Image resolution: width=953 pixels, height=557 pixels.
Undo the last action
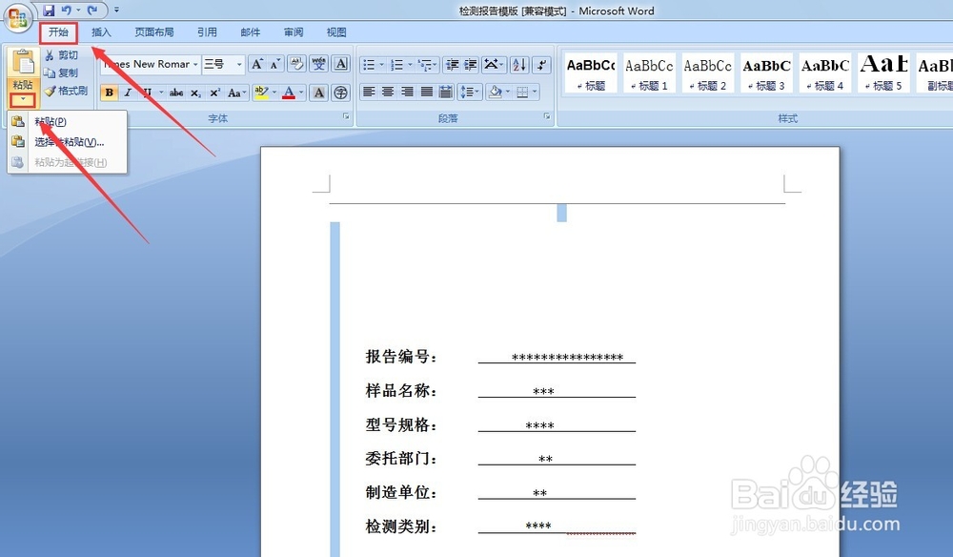(x=67, y=10)
